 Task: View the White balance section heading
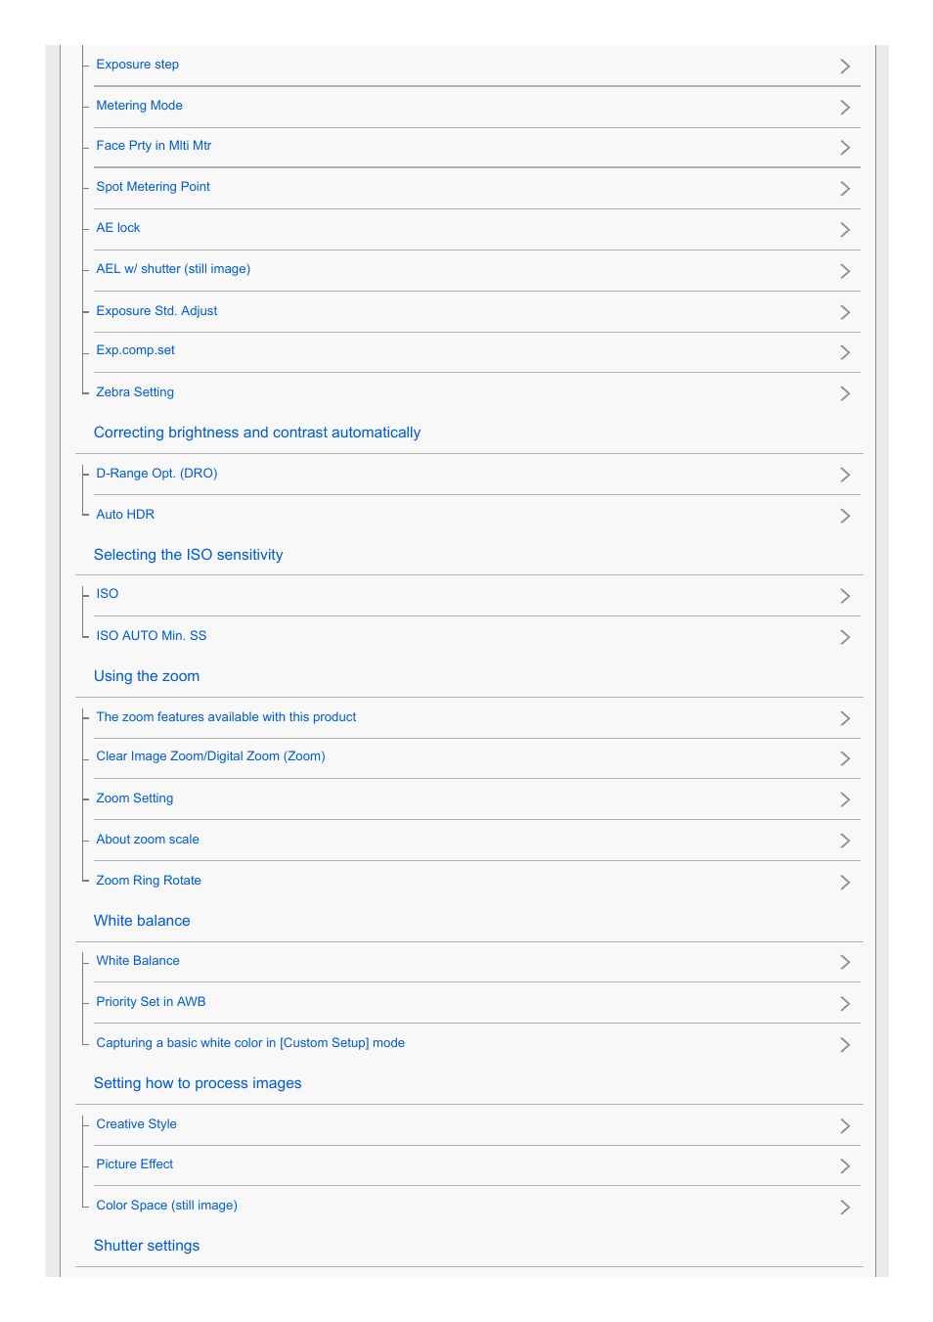coord(142,921)
